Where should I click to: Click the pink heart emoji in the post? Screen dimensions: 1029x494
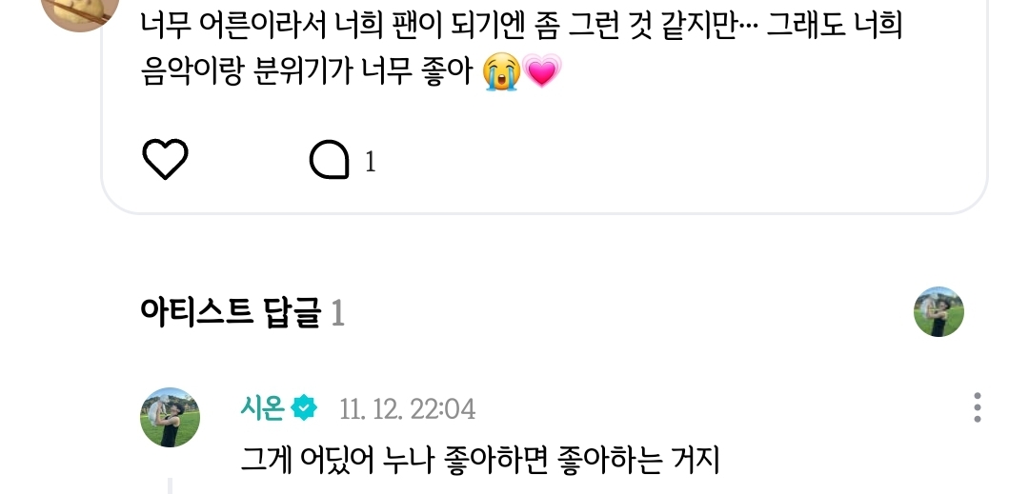(541, 72)
